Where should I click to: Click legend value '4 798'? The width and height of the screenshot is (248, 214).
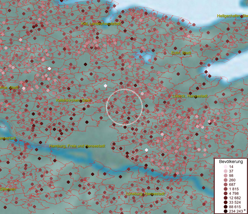(234, 193)
